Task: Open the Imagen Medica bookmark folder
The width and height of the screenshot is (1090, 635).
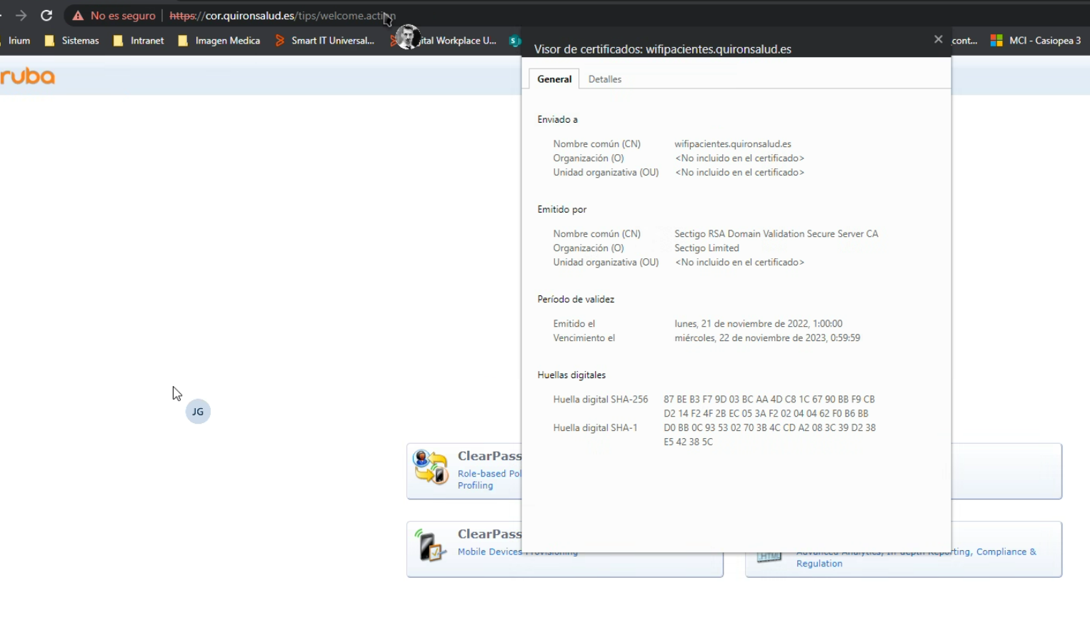Action: click(x=219, y=41)
